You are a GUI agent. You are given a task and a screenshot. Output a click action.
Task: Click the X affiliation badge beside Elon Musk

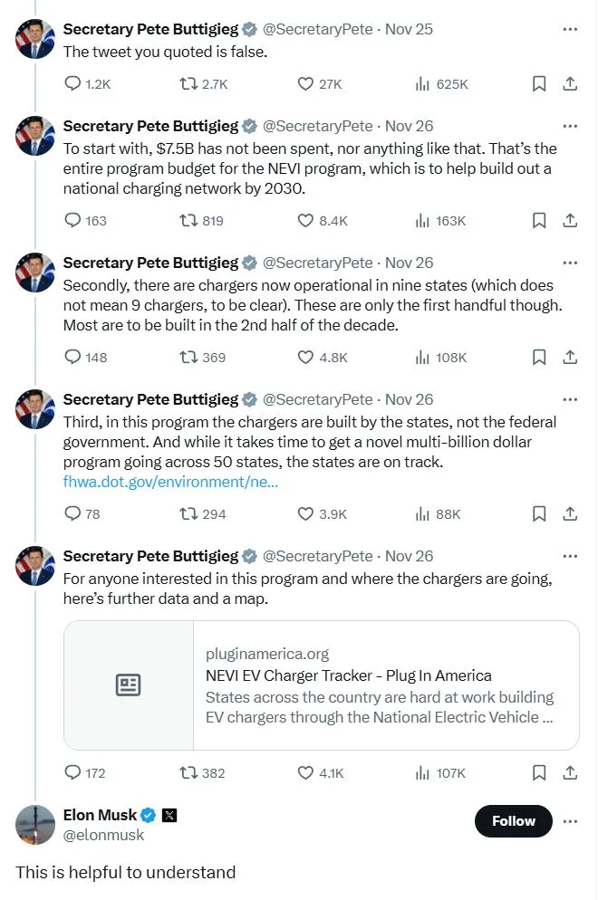(x=169, y=815)
